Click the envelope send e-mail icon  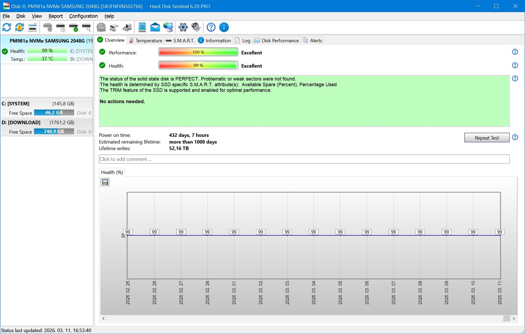[x=155, y=27]
